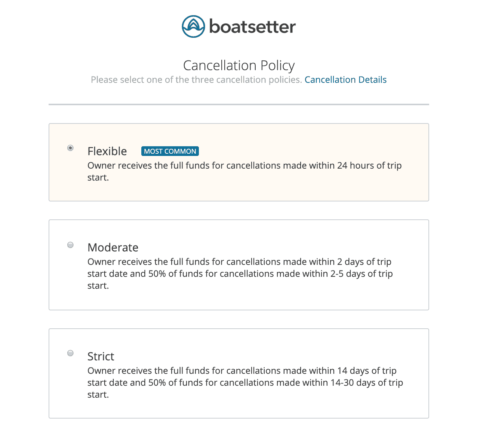Click the Strict policy description text
The image size is (477, 432).
pyautogui.click(x=245, y=382)
